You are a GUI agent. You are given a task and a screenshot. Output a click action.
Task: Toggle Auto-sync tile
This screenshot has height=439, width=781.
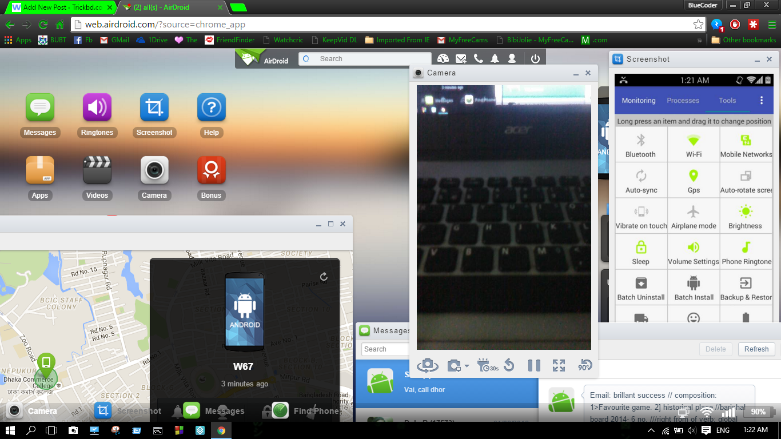[641, 181]
